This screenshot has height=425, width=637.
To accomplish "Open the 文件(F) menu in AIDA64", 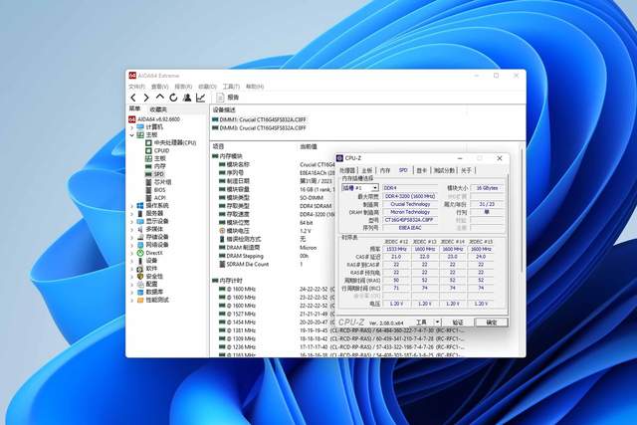I will tap(136, 87).
